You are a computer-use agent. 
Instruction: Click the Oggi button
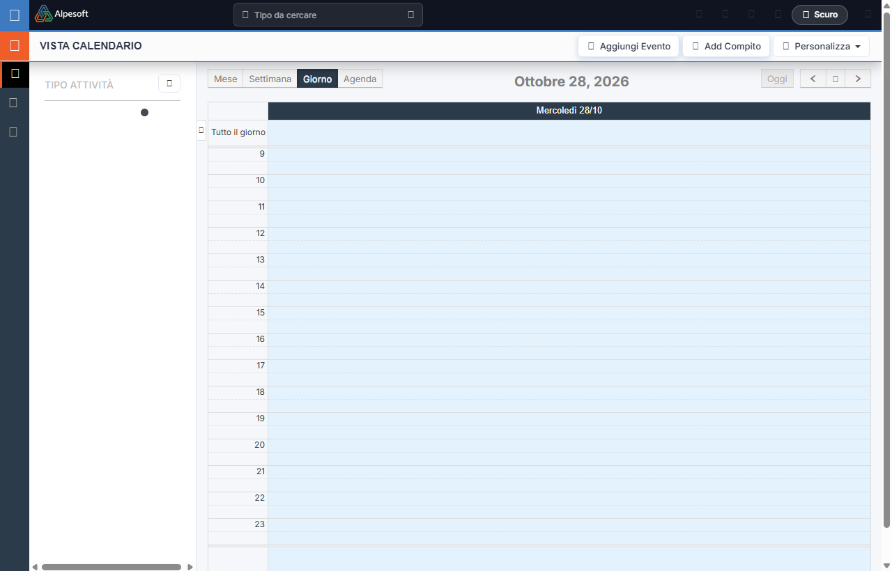pos(777,79)
